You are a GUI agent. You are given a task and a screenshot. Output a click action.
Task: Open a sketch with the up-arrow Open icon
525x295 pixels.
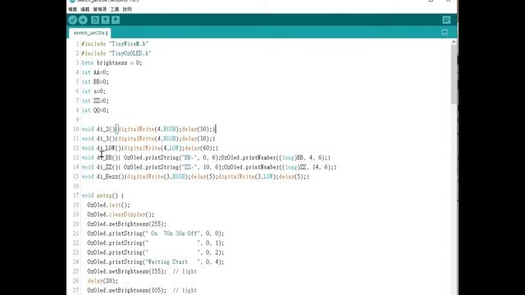tap(105, 20)
